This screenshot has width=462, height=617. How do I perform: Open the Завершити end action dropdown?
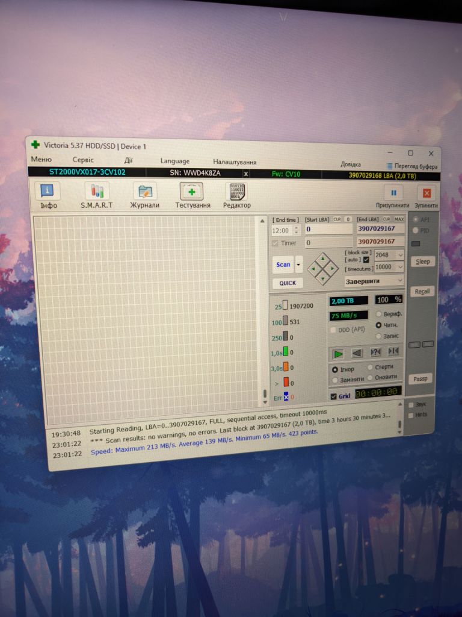click(400, 280)
